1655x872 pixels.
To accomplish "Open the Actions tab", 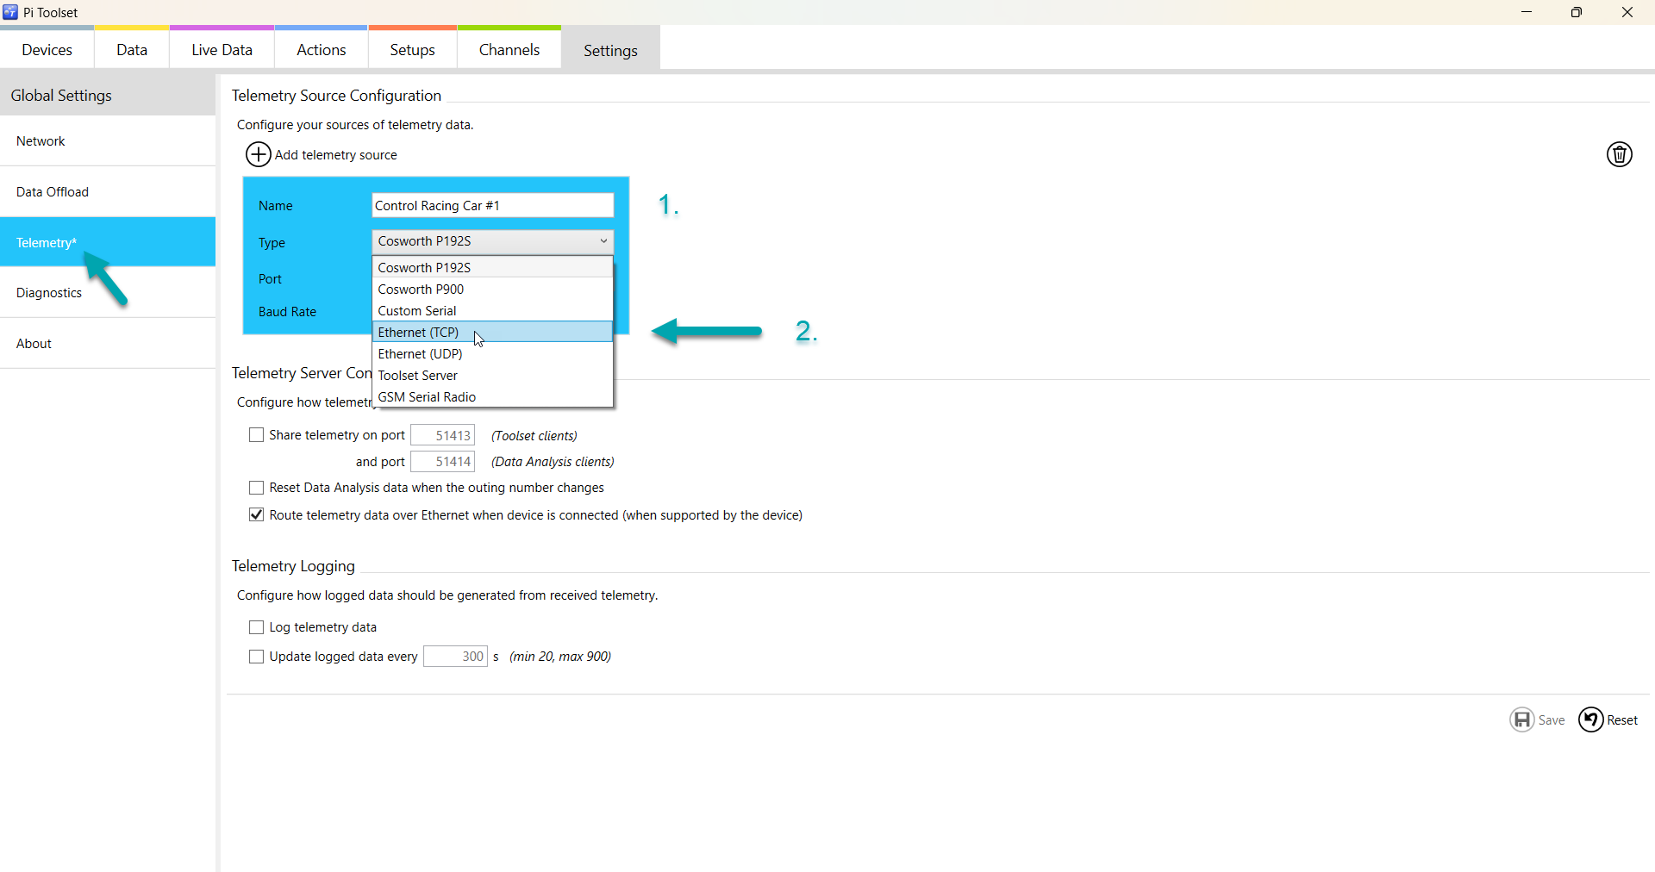I will (x=322, y=50).
